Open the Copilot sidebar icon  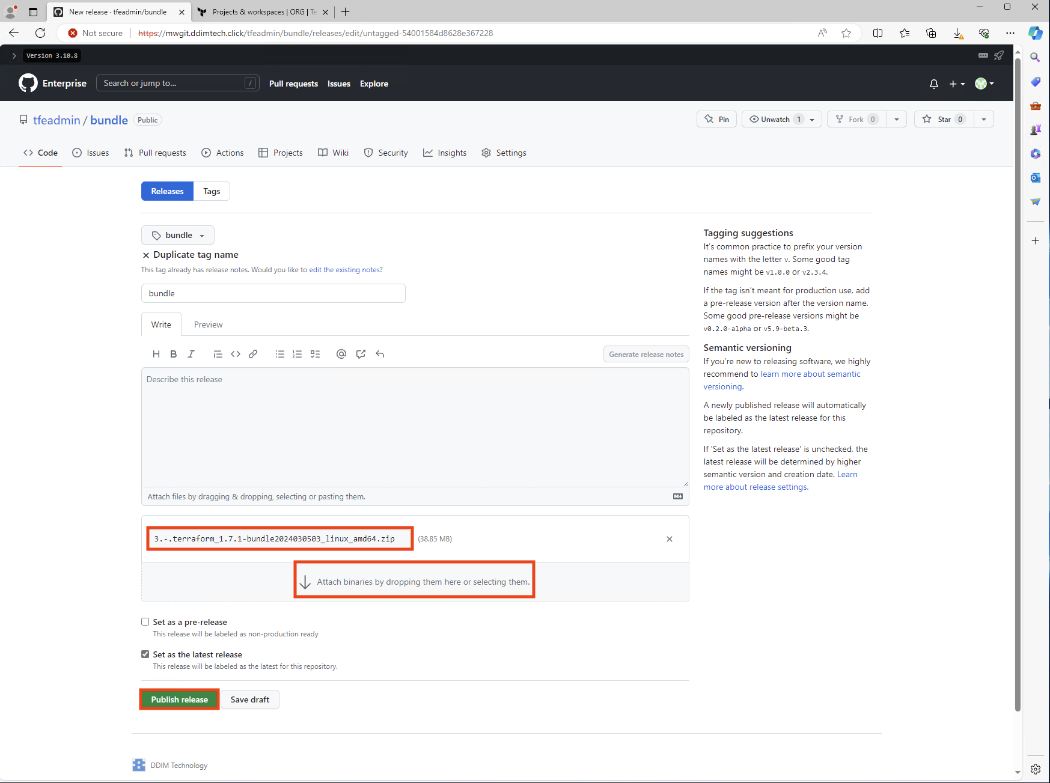pos(1036,33)
